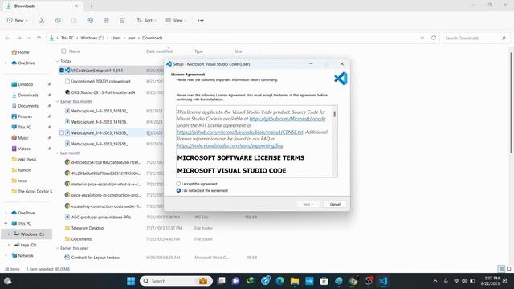Click the Share icon in Explorer toolbar
The width and height of the screenshot is (514, 289).
click(106, 20)
